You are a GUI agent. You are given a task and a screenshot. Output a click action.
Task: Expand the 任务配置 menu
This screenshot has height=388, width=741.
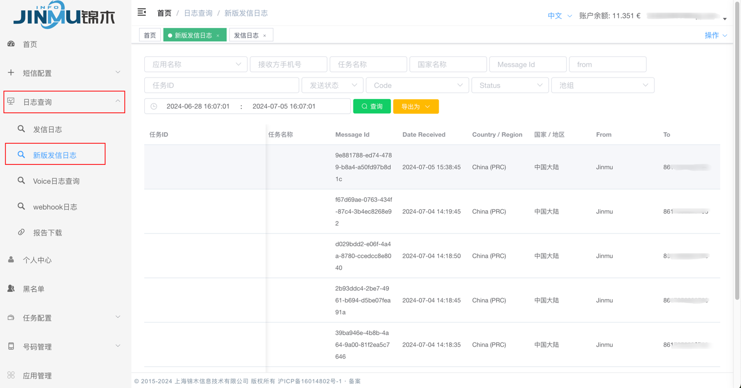click(x=118, y=317)
